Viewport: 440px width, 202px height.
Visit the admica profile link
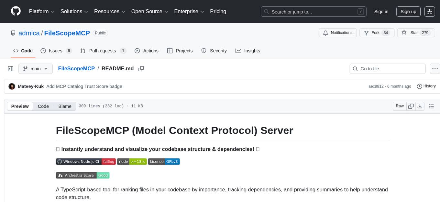29,33
